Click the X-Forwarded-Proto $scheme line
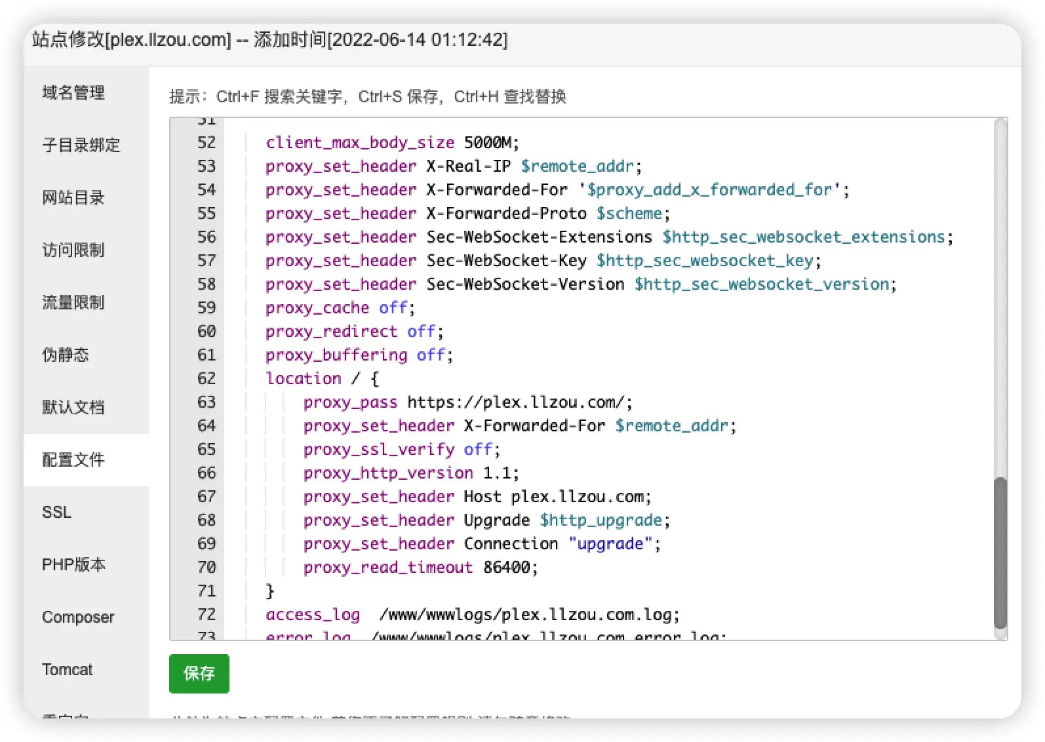Image resolution: width=1045 pixels, height=742 pixels. pos(467,213)
